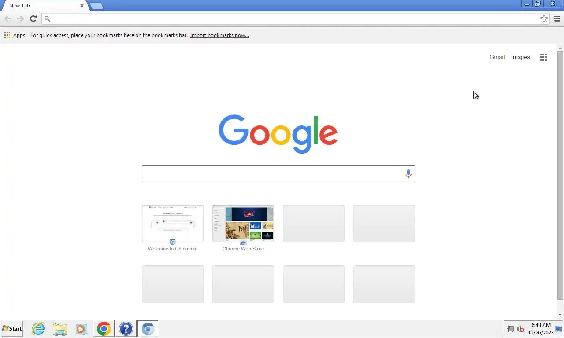Open the Google apps grid
This screenshot has width=564, height=338.
pyautogui.click(x=543, y=57)
